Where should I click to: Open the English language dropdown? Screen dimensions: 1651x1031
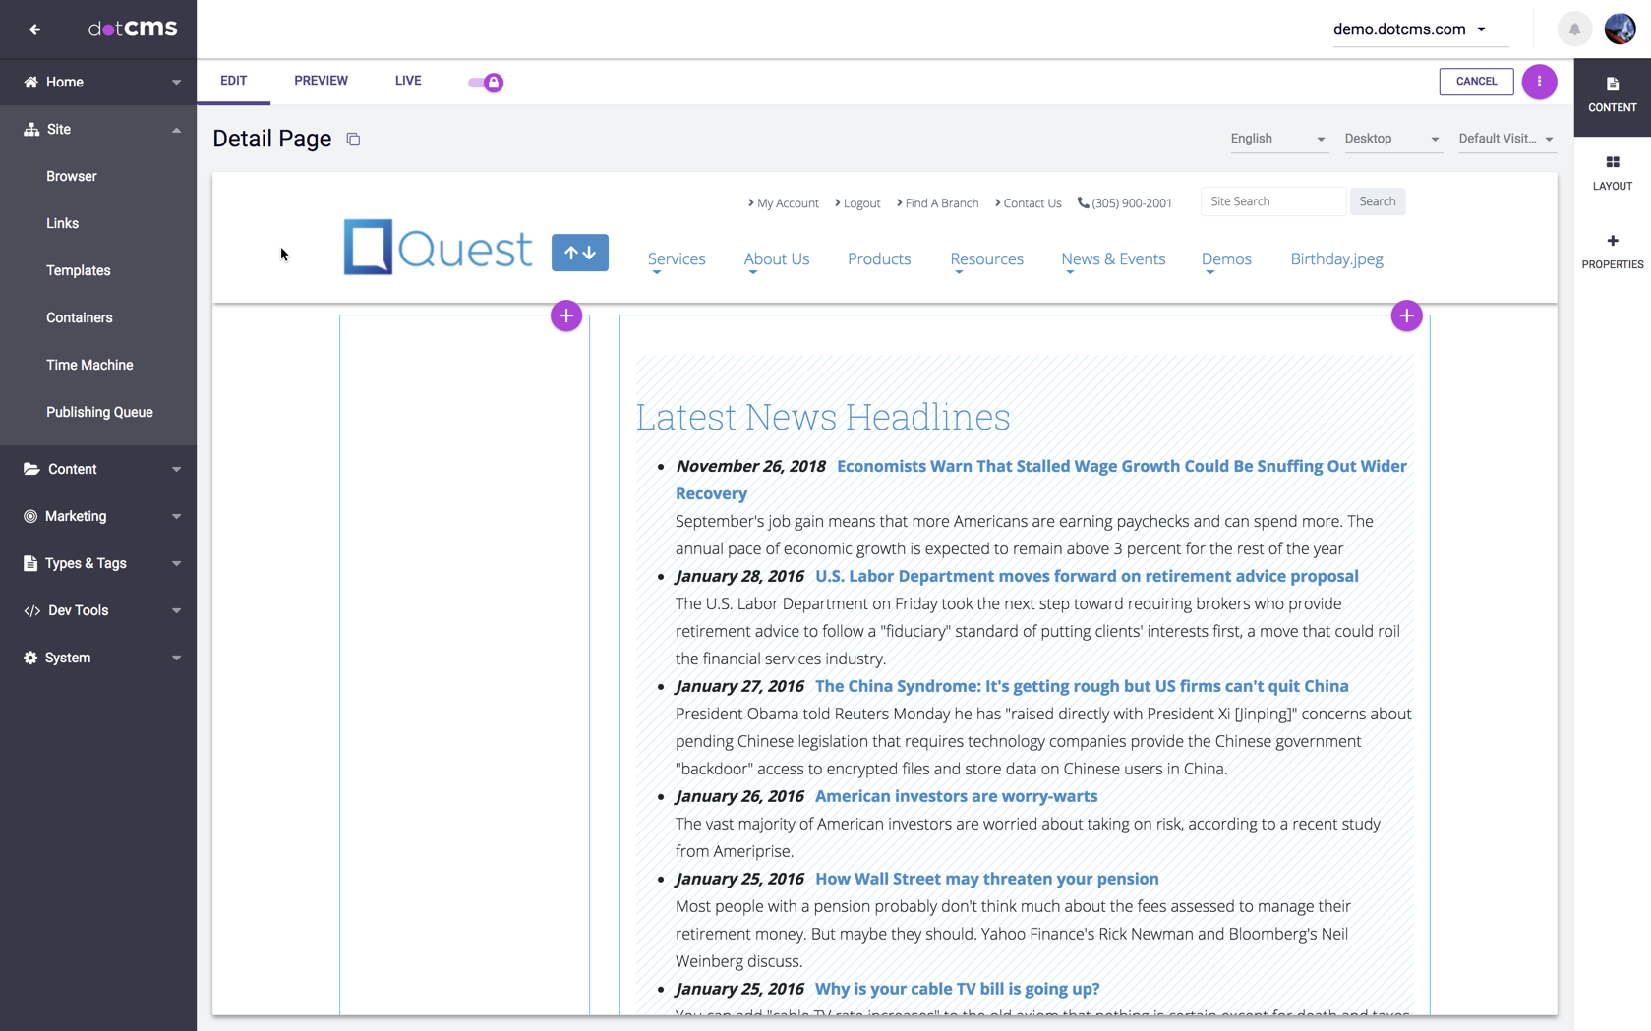1277,139
